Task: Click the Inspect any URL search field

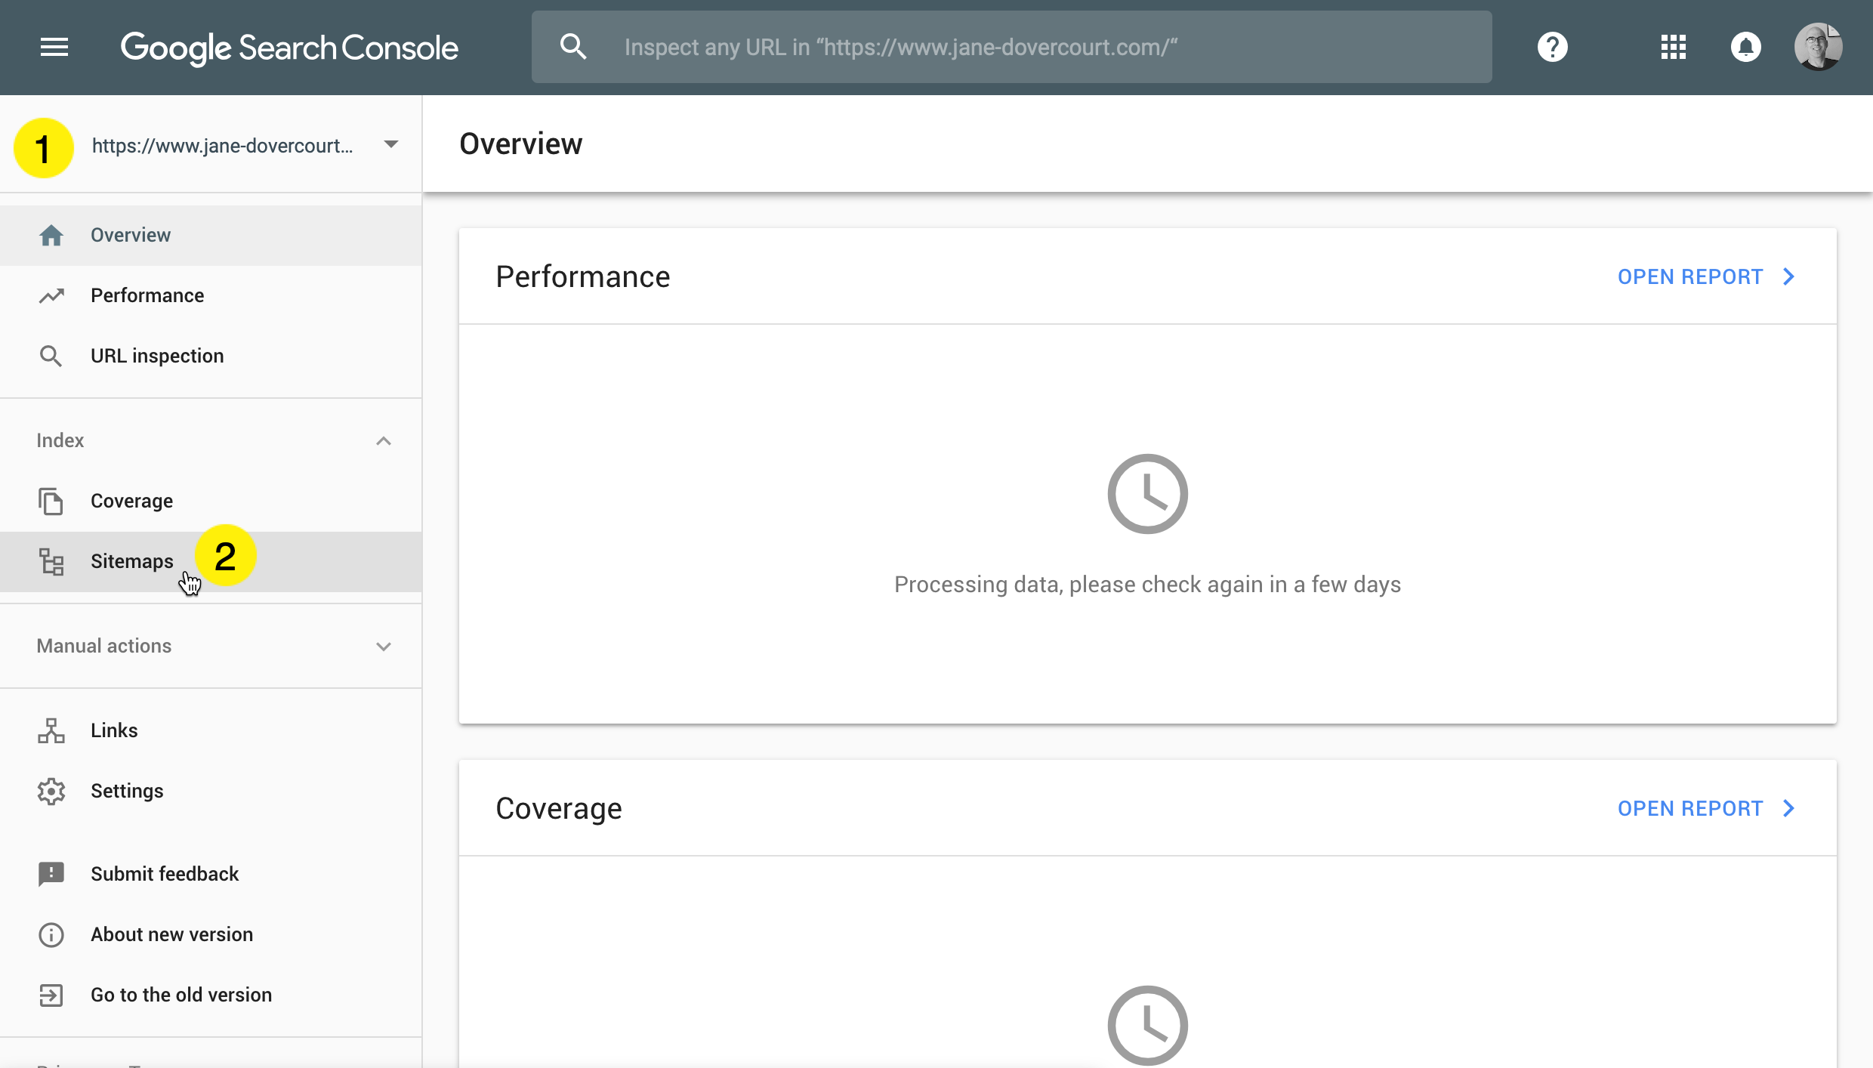Action: pyautogui.click(x=1042, y=48)
